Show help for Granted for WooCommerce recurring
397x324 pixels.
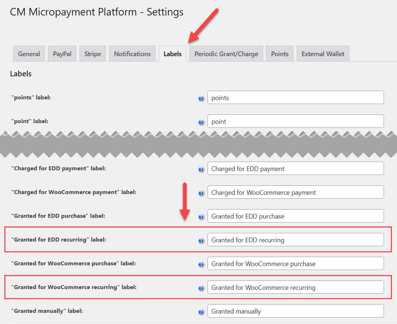pyautogui.click(x=201, y=288)
